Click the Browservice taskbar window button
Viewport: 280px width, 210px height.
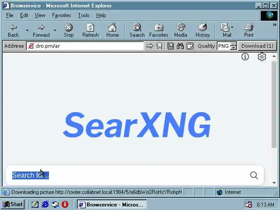(112, 204)
